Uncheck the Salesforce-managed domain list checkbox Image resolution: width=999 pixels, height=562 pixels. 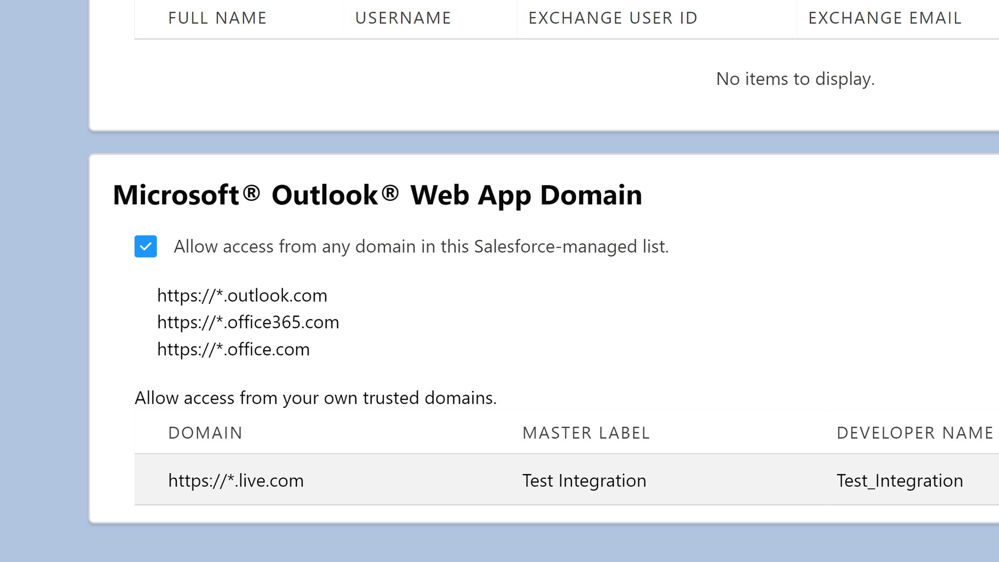146,246
